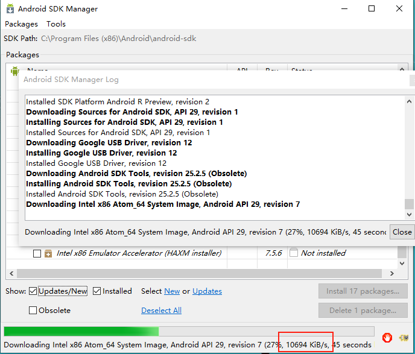The width and height of the screenshot is (415, 354).
Task: Click the Not installed status text
Action: pos(323,253)
